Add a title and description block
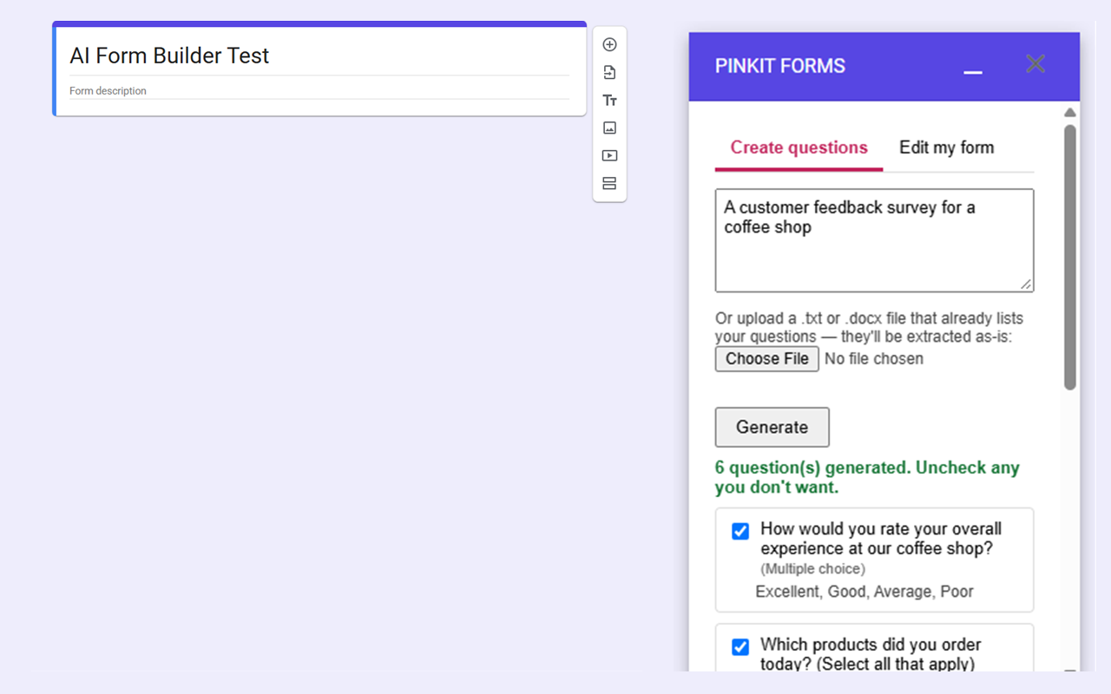This screenshot has width=1111, height=694. (x=609, y=101)
